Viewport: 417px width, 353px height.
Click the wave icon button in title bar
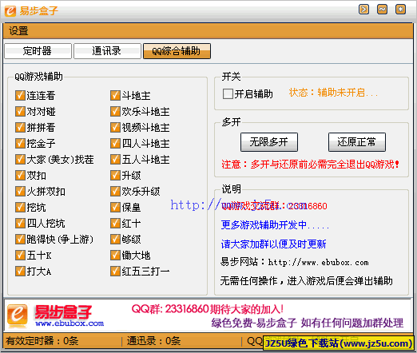[x=382, y=10]
